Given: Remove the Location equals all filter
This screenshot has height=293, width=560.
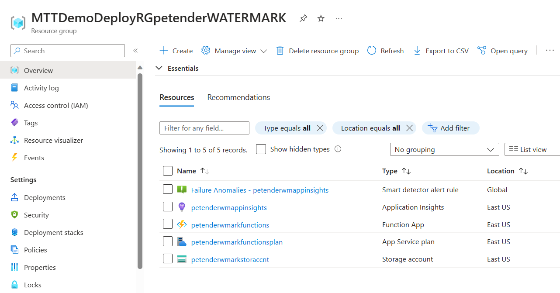Looking at the screenshot, I should [x=409, y=128].
